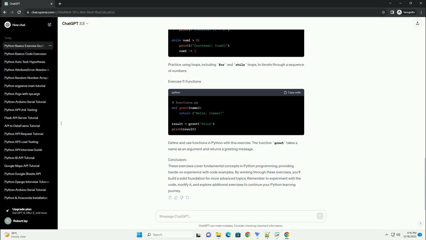
Task: Click the browser address bar URL
Action: tap(73, 12)
